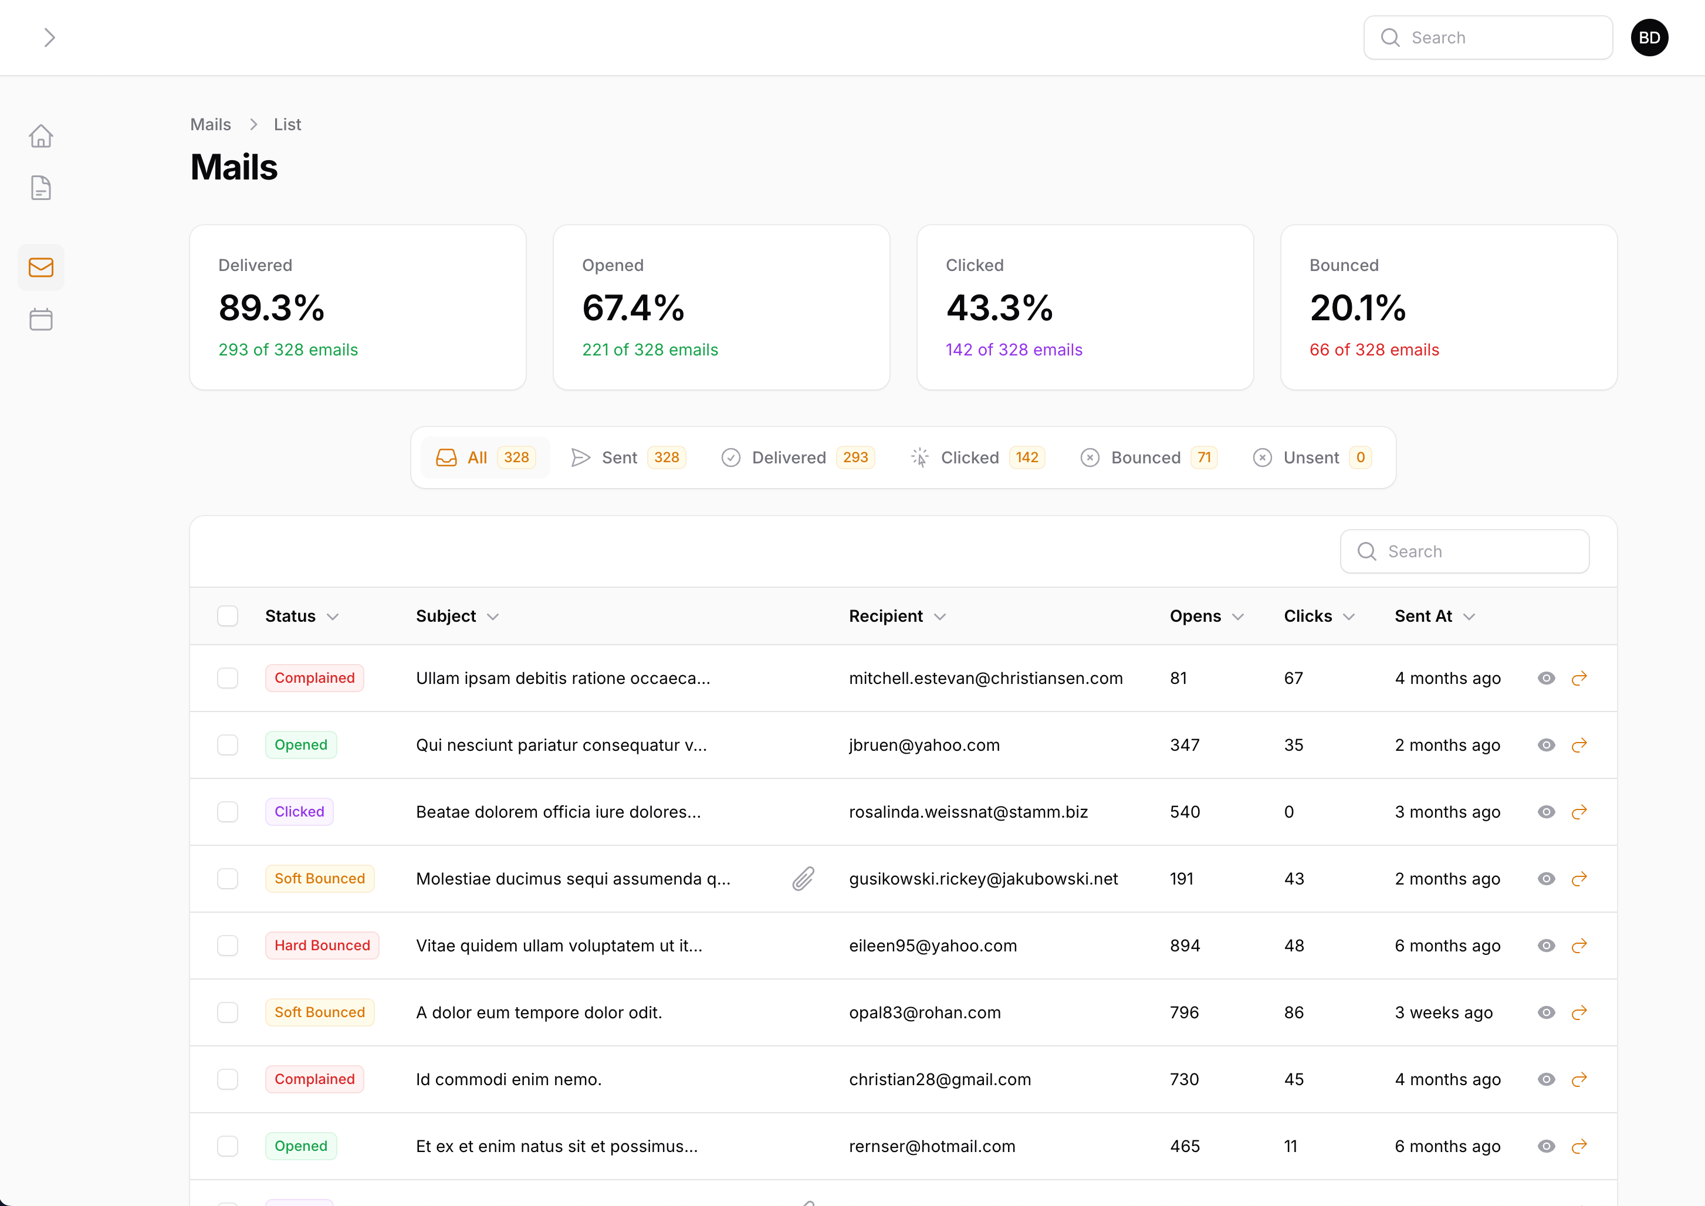Screen dimensions: 1705x1206
Task: Click the home icon in the left sidebar
Action: 39,134
